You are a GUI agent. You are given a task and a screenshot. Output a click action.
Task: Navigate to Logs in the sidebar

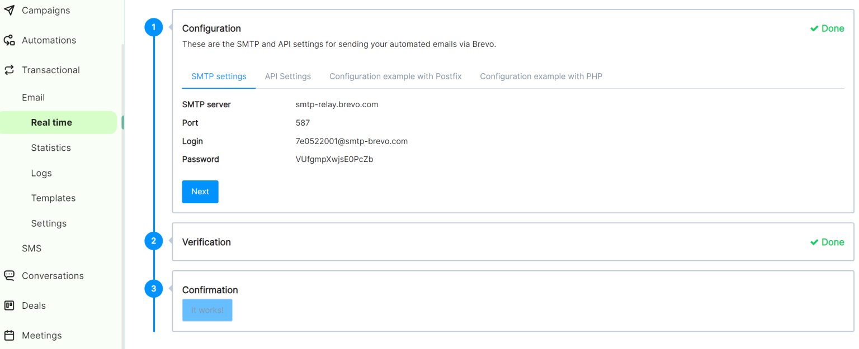[x=41, y=173]
